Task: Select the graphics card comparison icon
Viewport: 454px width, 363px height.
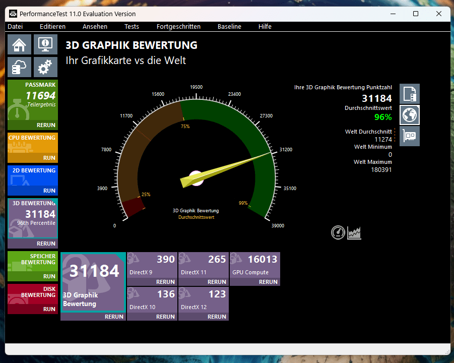Action: click(410, 136)
